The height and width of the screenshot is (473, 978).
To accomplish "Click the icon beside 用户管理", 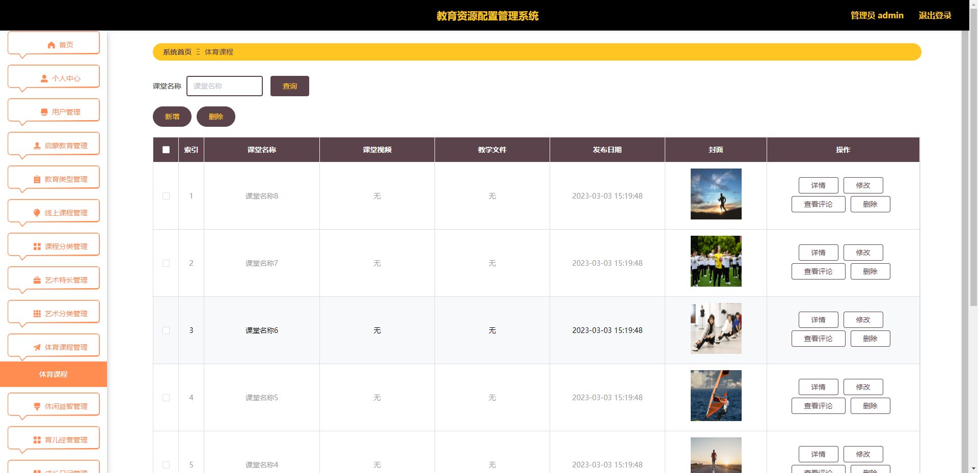I will pos(44,113).
